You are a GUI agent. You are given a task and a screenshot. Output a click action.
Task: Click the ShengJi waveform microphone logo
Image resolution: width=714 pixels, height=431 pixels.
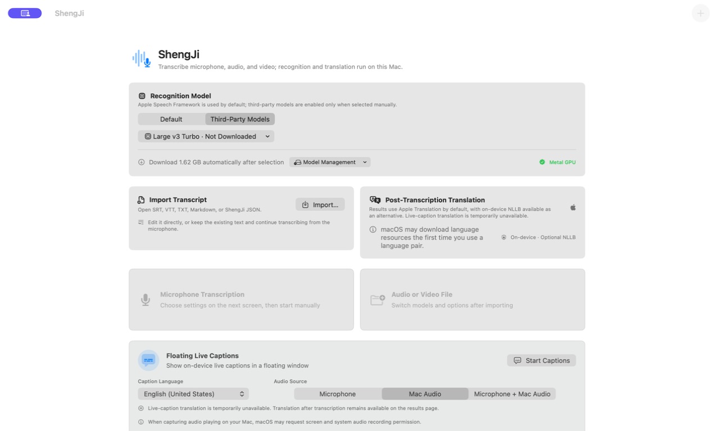tap(142, 58)
